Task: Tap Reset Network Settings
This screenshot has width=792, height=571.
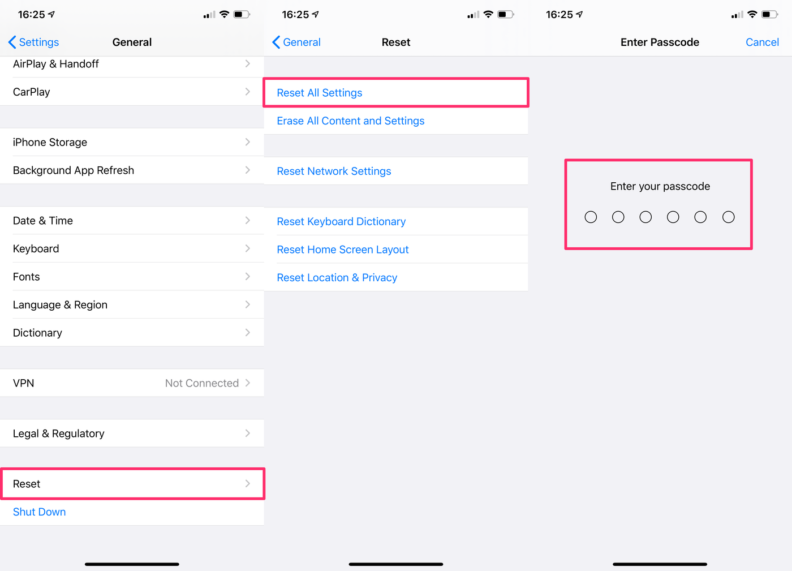Action: pyautogui.click(x=334, y=171)
